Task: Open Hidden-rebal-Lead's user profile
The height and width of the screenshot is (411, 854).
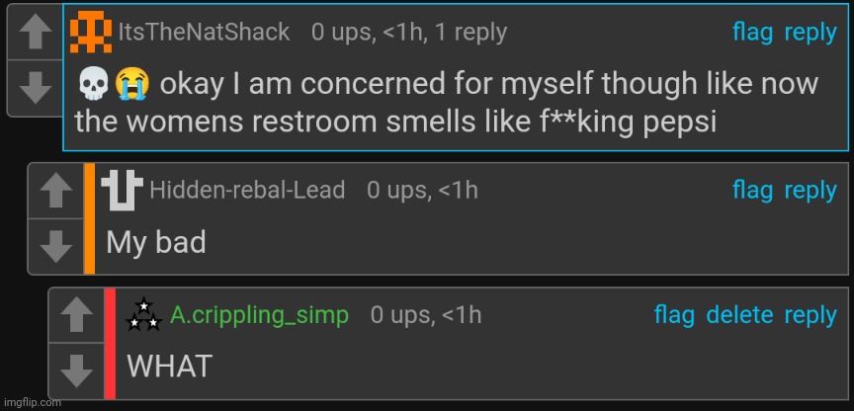Action: [247, 191]
